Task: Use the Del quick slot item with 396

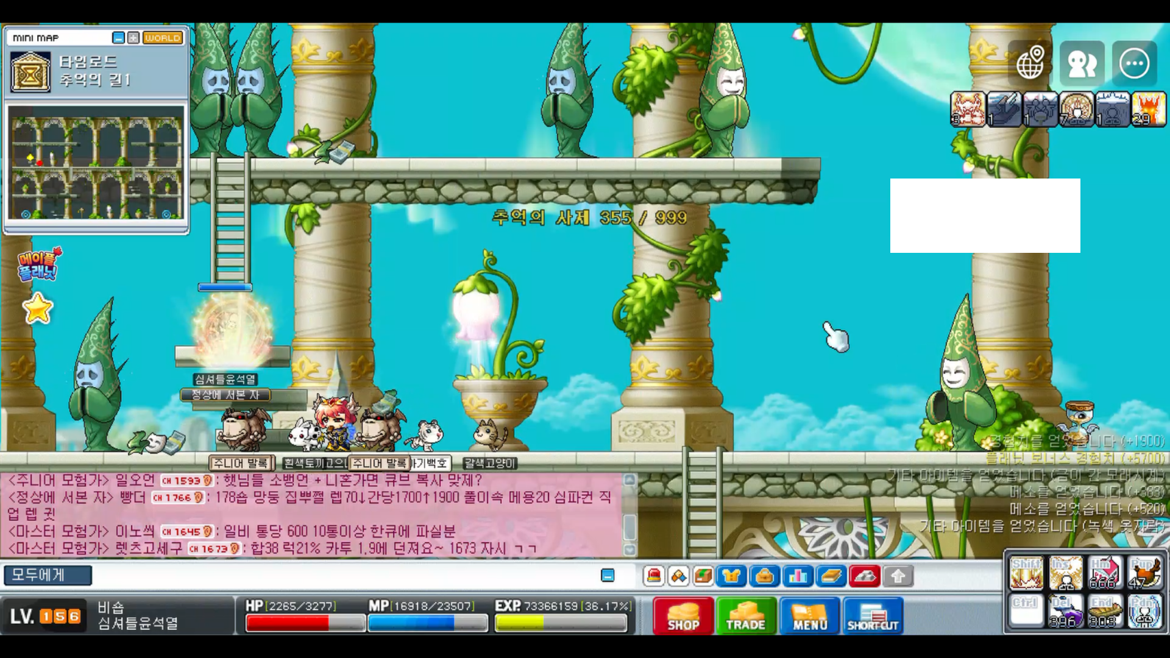Action: pos(1066,610)
